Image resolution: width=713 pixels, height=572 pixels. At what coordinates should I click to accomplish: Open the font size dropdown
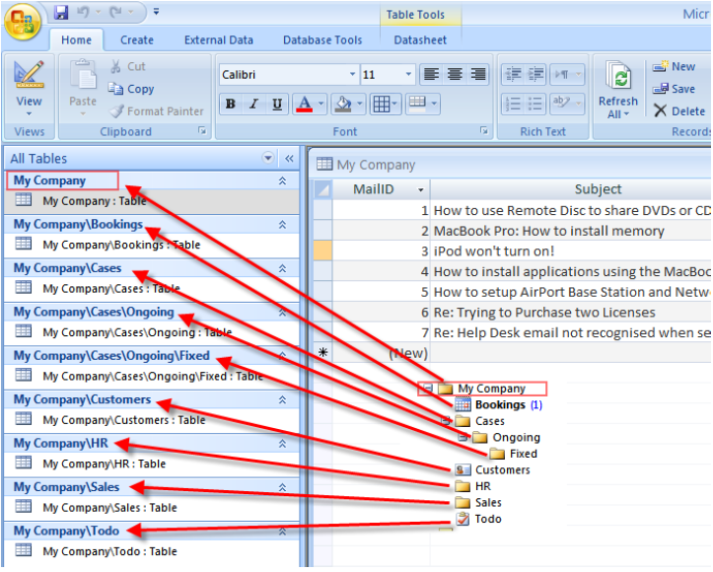408,75
